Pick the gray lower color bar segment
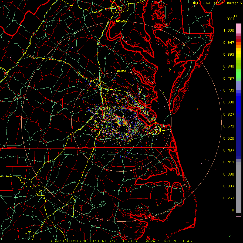 coord(238,188)
